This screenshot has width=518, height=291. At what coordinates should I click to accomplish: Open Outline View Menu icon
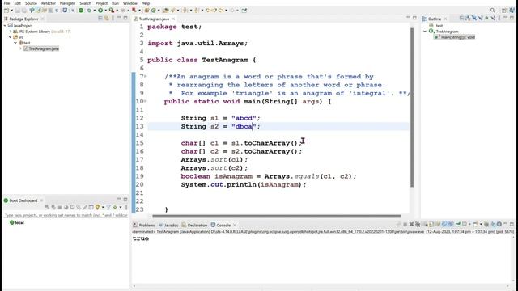[499, 18]
